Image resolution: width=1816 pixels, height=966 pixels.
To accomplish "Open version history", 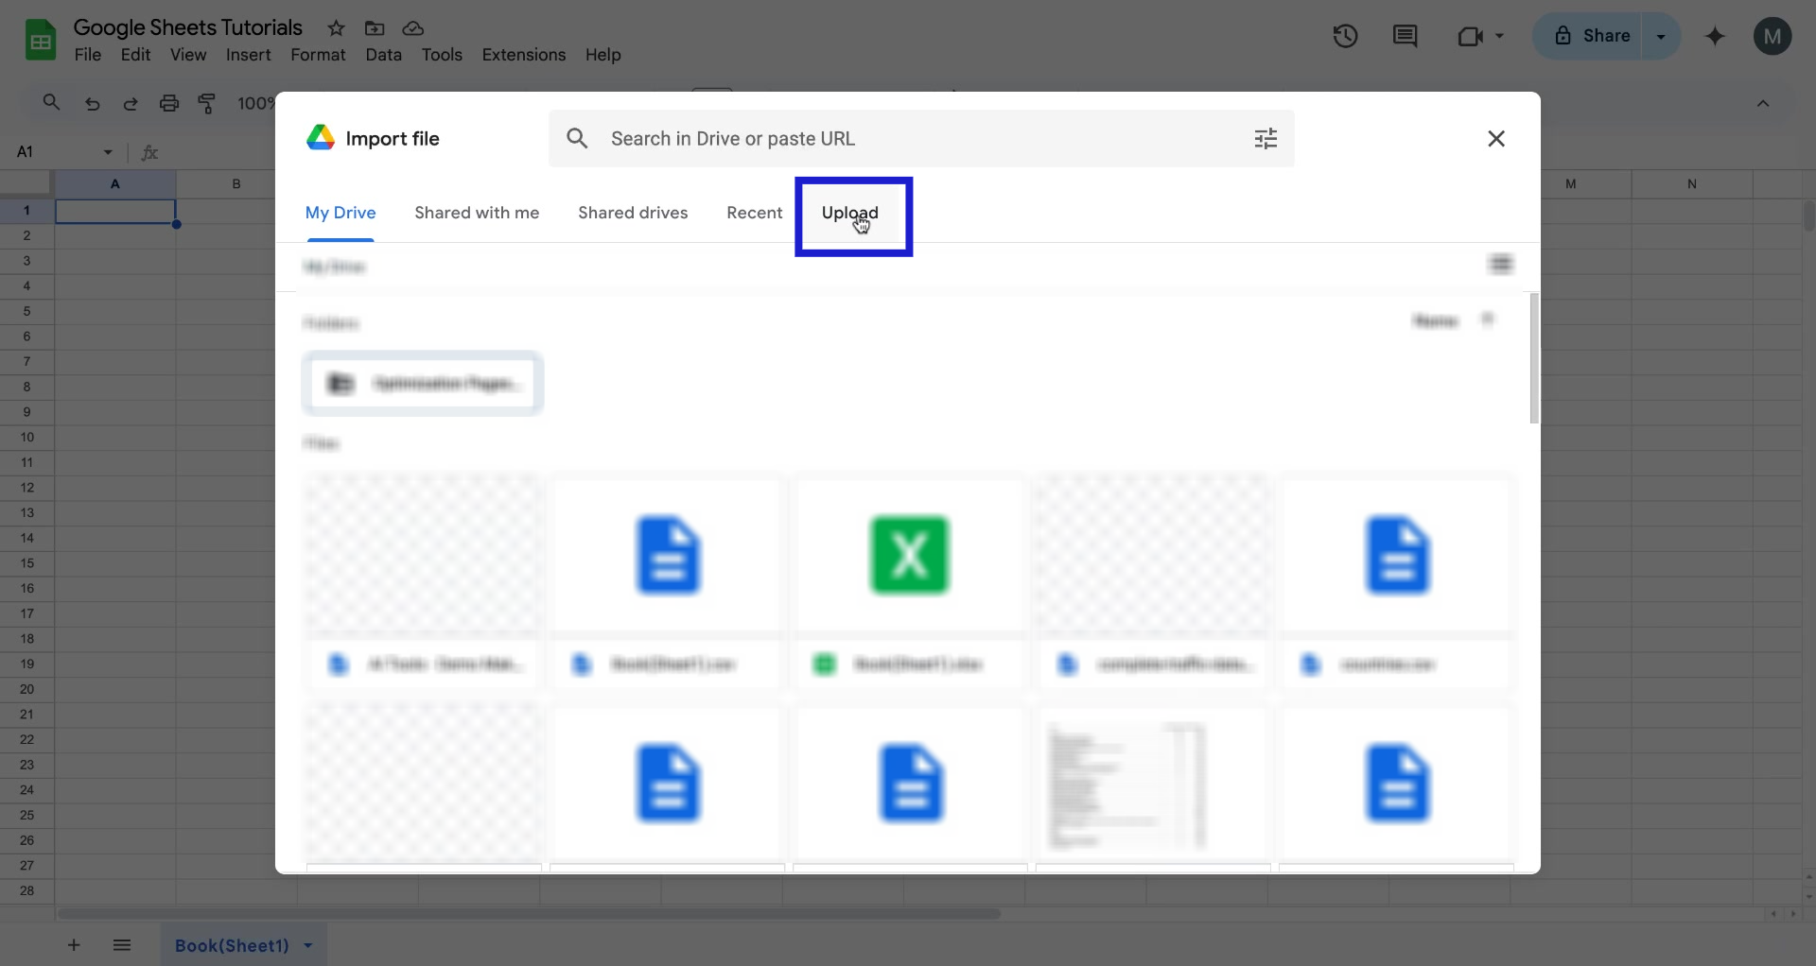I will point(1345,36).
